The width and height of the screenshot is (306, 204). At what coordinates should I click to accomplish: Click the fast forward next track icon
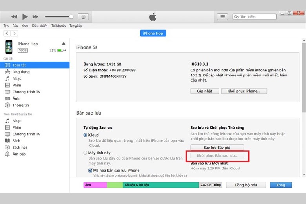(35, 16)
